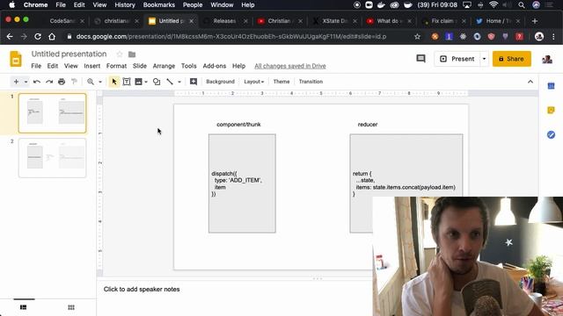
Task: Open the Layout dropdown
Action: pos(254,82)
